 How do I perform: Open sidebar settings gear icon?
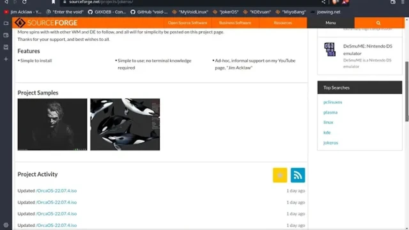tap(6, 225)
